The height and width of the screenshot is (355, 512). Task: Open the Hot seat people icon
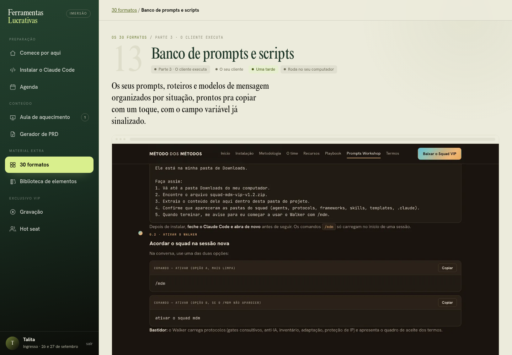click(x=13, y=229)
